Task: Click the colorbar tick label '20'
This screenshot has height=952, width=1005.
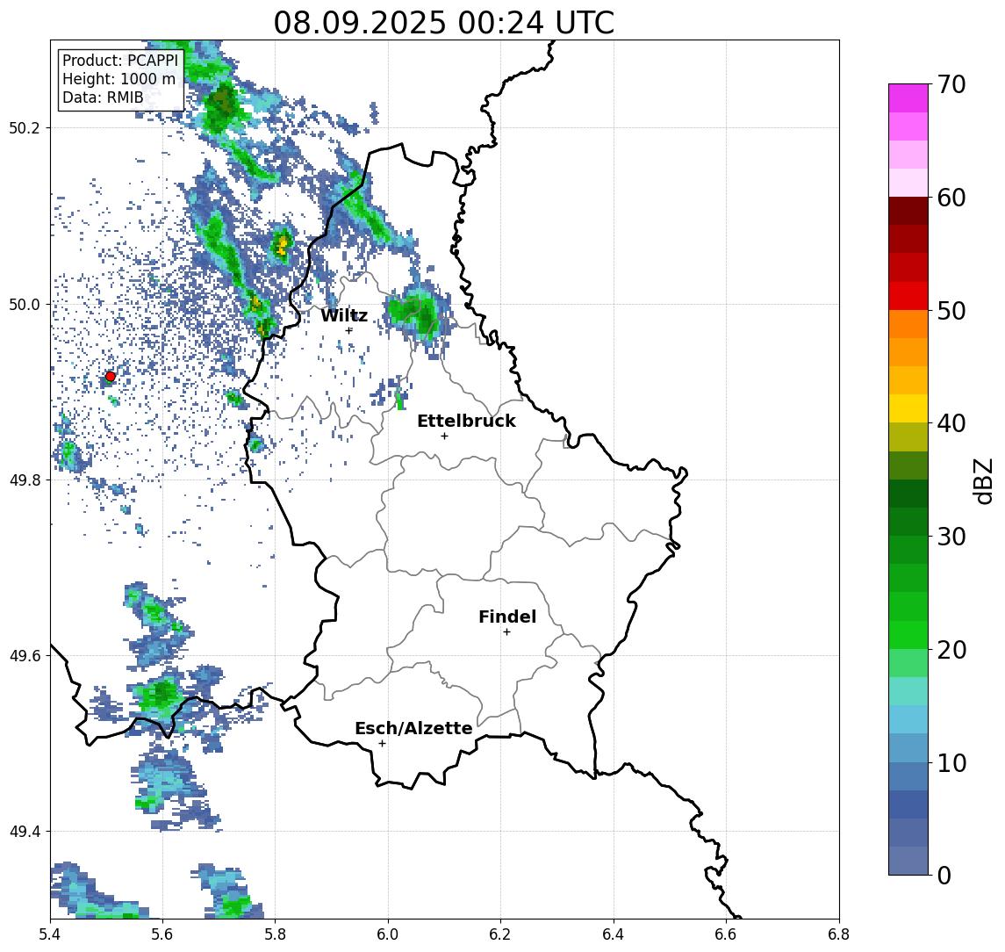Action: point(951,649)
